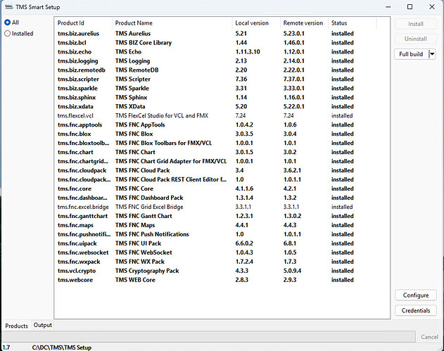Click the TMS Smart Setup title bar icon

tap(8, 6)
